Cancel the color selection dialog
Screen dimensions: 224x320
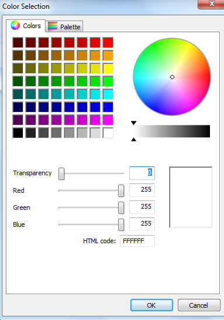pos(199,305)
